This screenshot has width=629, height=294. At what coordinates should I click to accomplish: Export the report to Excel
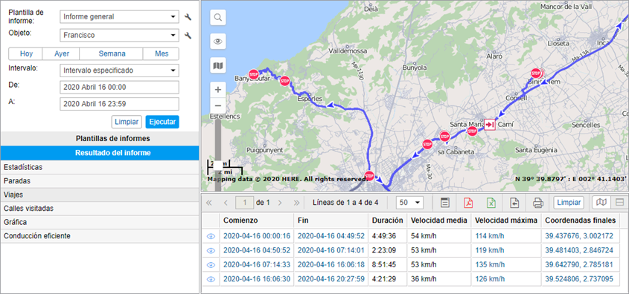click(491, 203)
